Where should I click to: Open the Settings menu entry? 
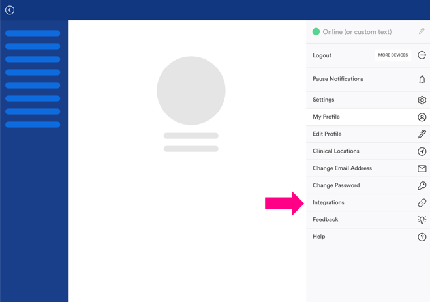[368, 100]
